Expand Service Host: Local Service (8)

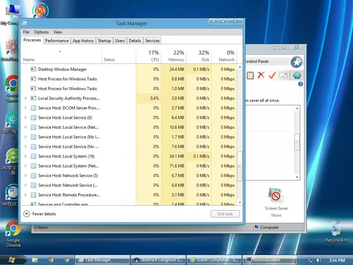[26, 118]
